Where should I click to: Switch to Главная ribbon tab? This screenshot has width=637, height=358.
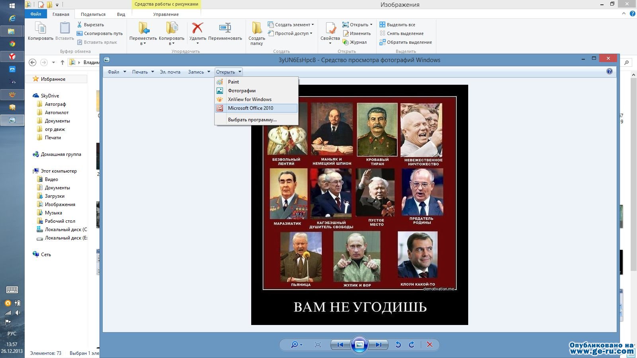[61, 14]
